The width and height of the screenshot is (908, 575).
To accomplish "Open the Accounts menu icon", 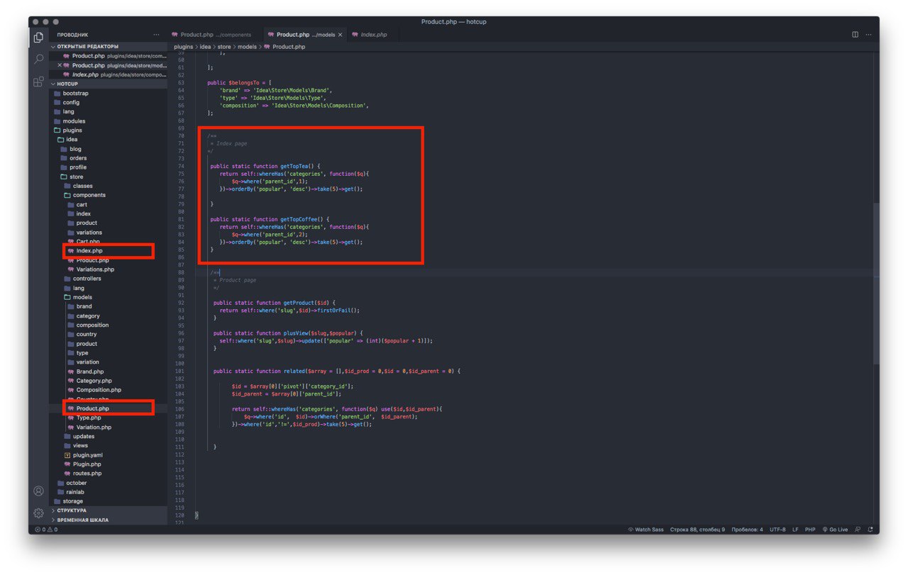I will 38,491.
